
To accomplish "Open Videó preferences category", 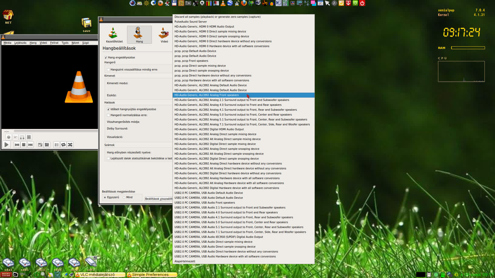I will pos(164,35).
